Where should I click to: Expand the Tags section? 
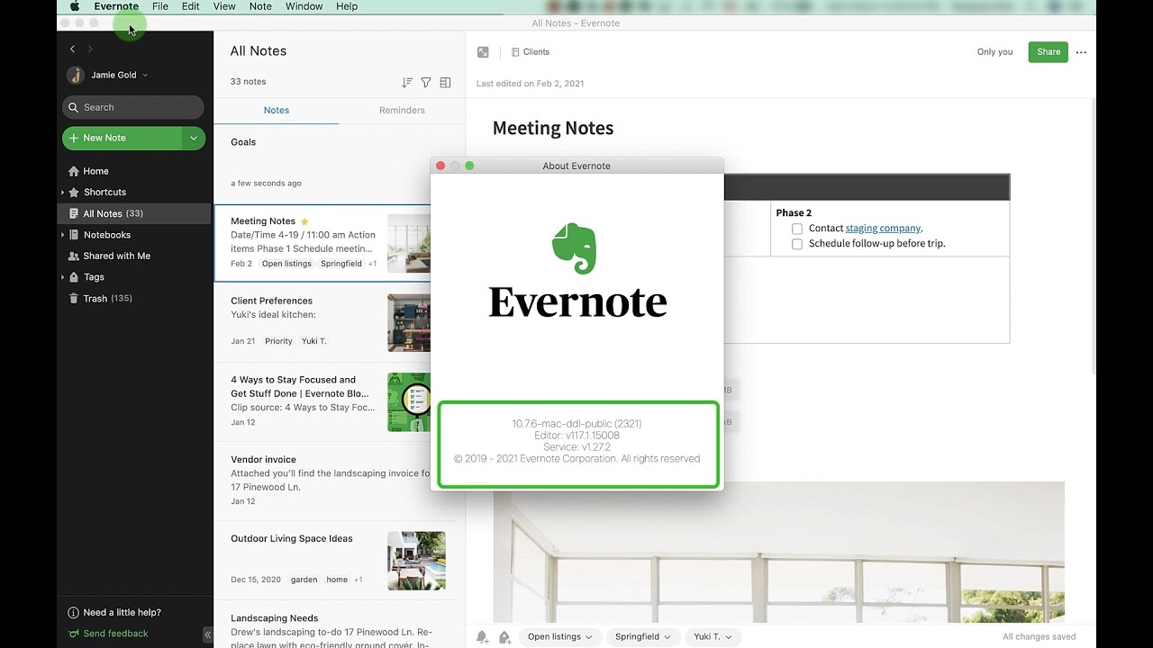(63, 277)
